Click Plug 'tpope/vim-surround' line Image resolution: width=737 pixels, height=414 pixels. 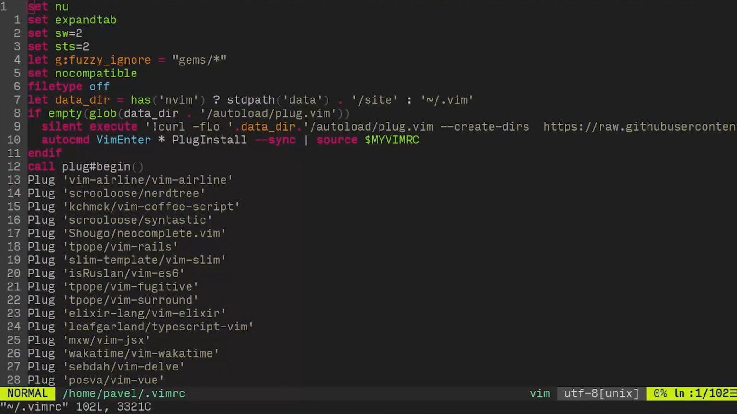(x=113, y=301)
